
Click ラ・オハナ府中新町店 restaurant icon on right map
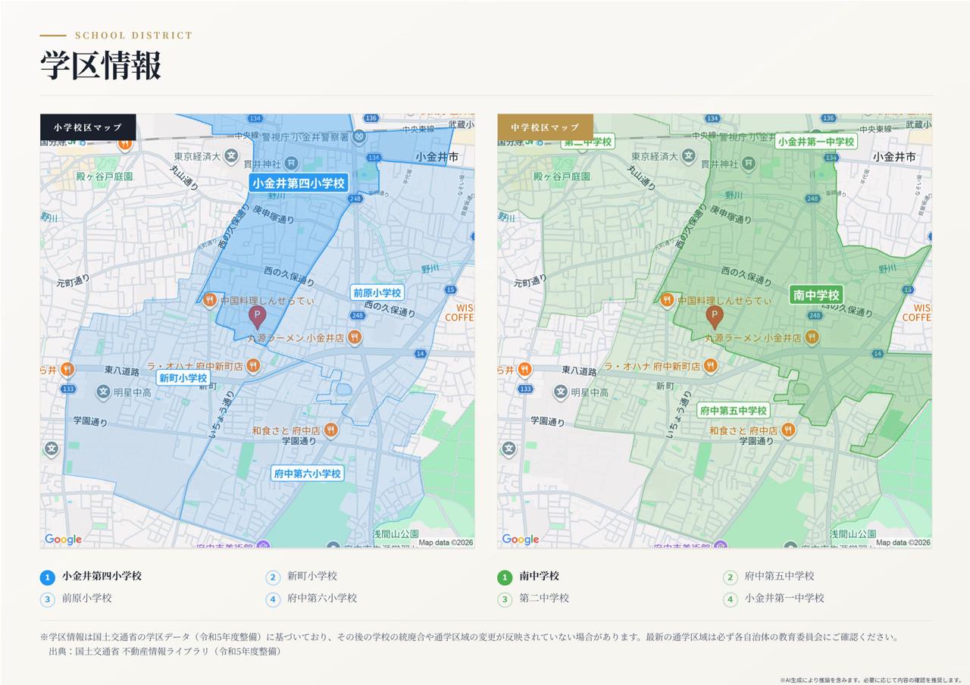tap(710, 366)
